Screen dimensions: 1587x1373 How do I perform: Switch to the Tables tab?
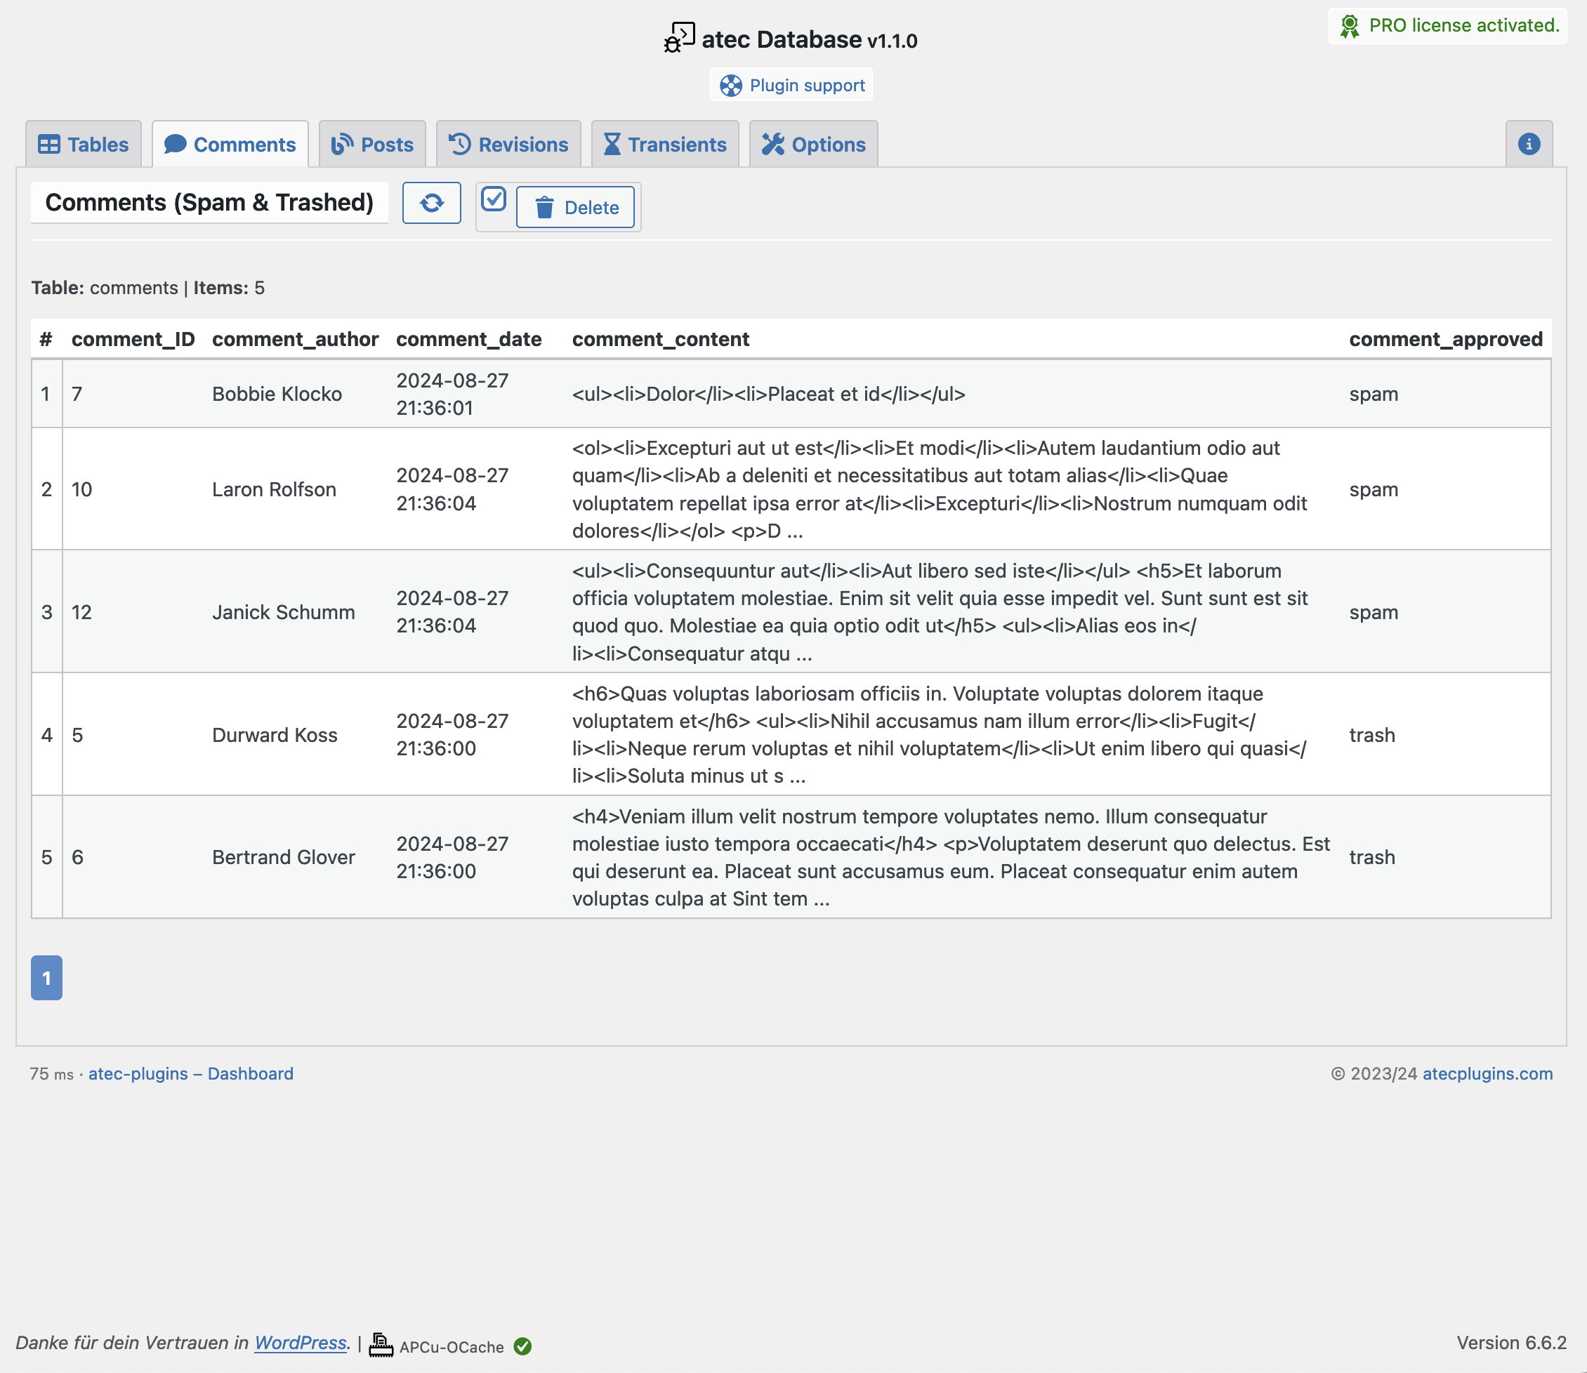(x=84, y=144)
